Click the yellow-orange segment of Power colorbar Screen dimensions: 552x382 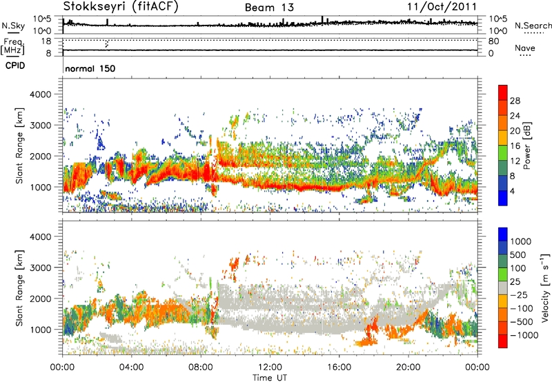click(x=503, y=138)
